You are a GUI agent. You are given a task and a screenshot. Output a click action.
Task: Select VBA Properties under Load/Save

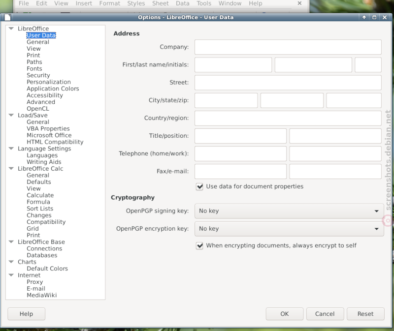pyautogui.click(x=48, y=128)
